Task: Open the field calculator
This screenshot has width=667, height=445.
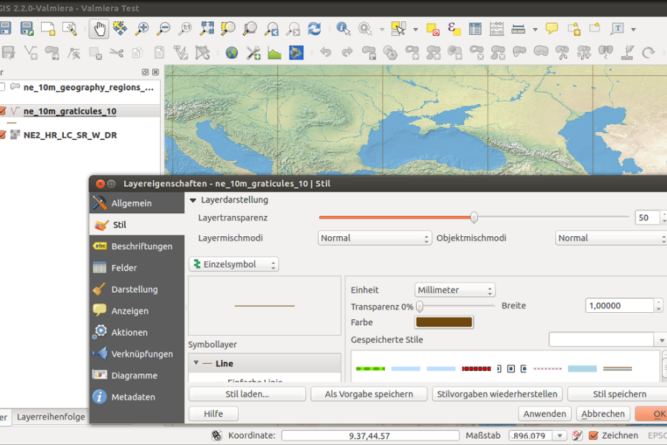Action: pyautogui.click(x=497, y=29)
